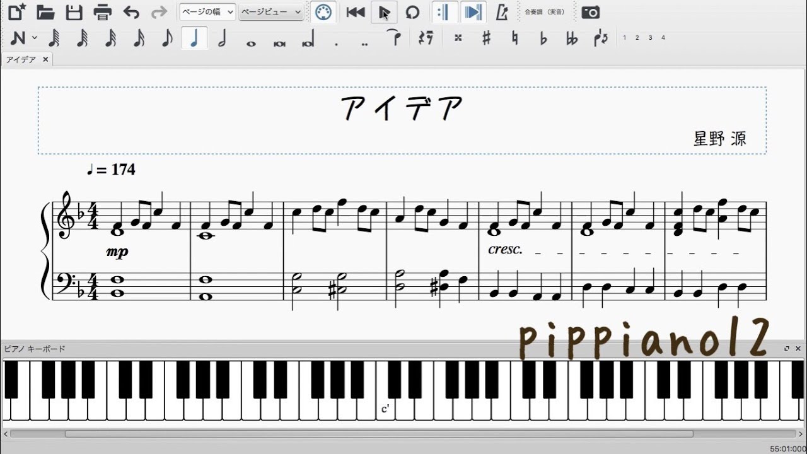Screen dimensions: 807x454
Task: Open the ページビュー view mode dropdown
Action: click(270, 12)
